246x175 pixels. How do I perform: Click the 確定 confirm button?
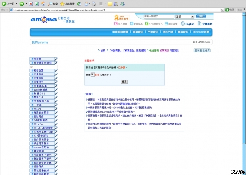[124, 82]
